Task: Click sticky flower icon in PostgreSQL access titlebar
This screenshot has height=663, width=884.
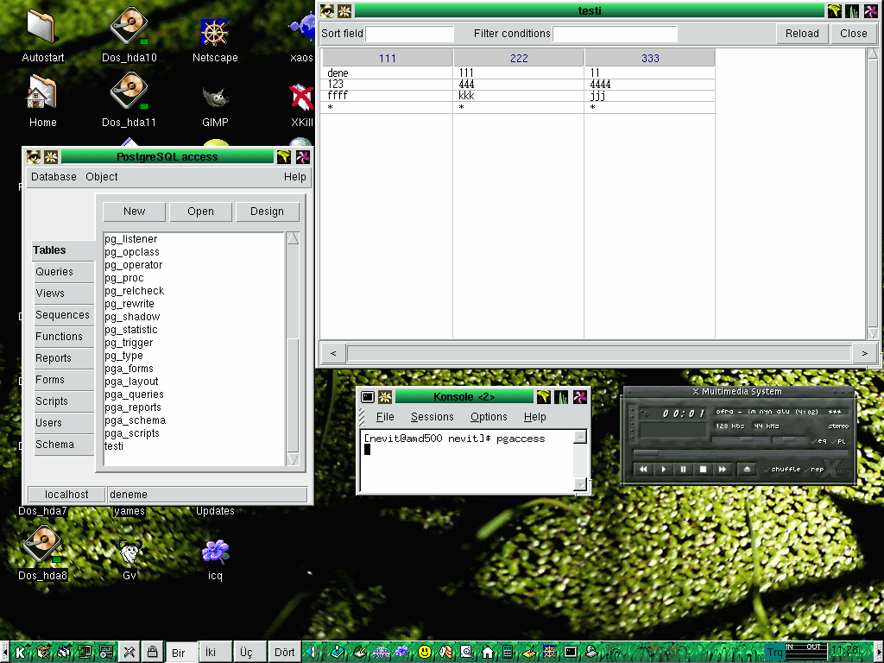Action: [51, 157]
